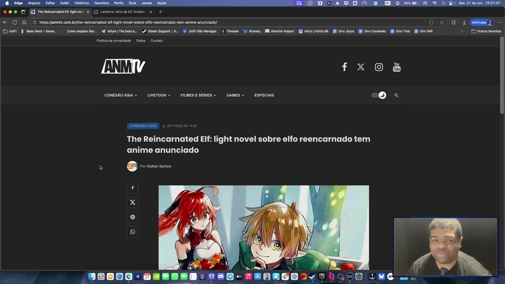Click the site search magnifier icon

coord(396,95)
